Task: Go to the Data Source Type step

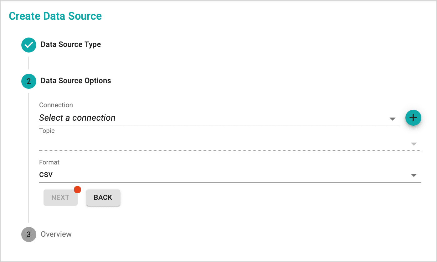Action: 71,44
